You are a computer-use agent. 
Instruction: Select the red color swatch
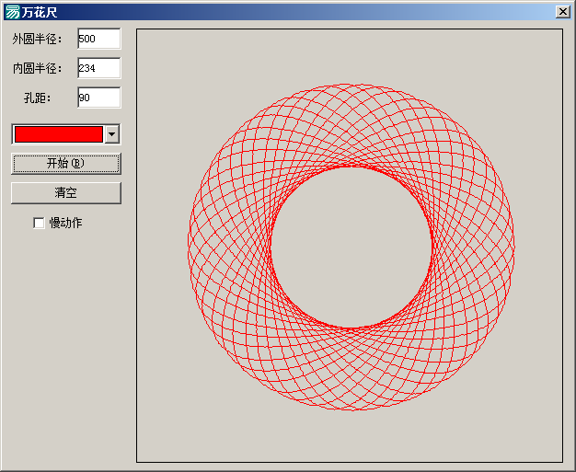coord(59,134)
